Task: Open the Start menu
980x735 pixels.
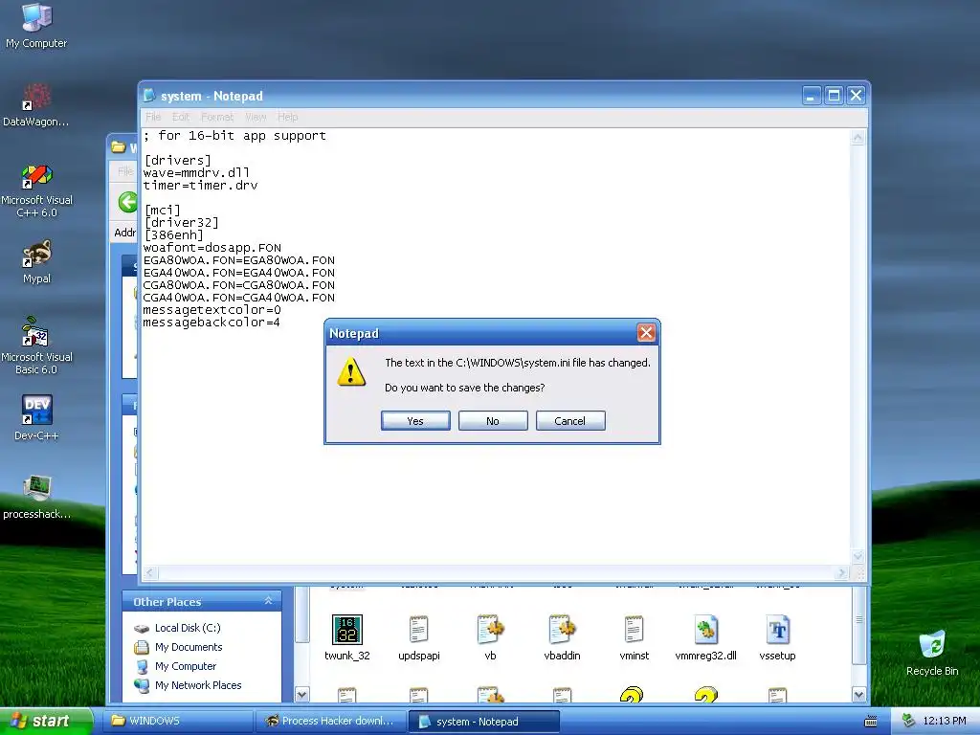Action: click(x=45, y=722)
